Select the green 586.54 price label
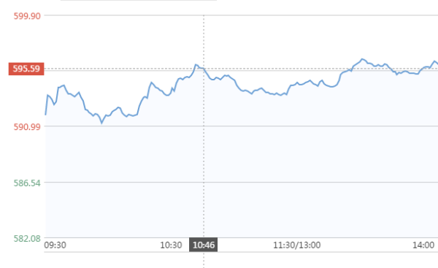 point(27,183)
